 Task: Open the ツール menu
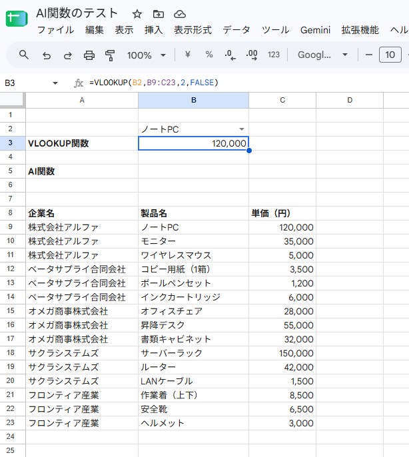tap(276, 30)
